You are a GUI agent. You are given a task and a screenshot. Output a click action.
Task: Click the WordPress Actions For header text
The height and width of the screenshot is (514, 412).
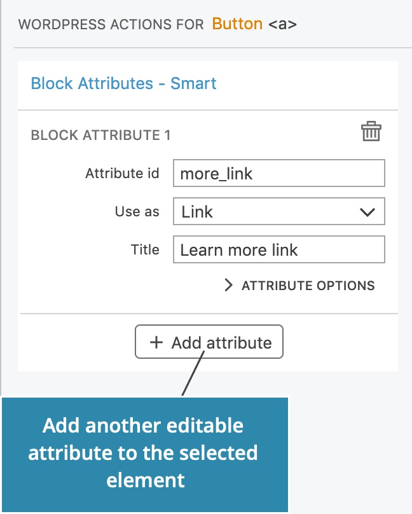(111, 25)
